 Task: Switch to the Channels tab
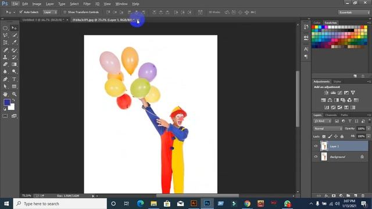click(x=331, y=115)
